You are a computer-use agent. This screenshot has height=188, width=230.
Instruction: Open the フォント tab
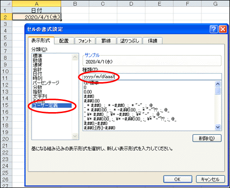(x=85, y=41)
